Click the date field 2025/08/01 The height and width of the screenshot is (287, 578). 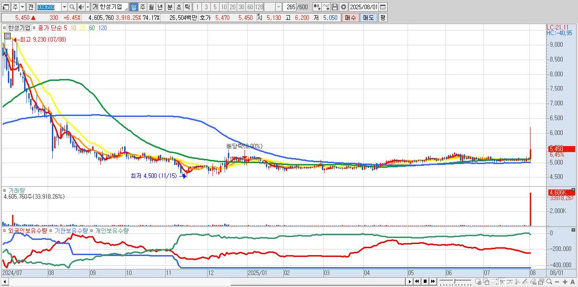tap(364, 7)
